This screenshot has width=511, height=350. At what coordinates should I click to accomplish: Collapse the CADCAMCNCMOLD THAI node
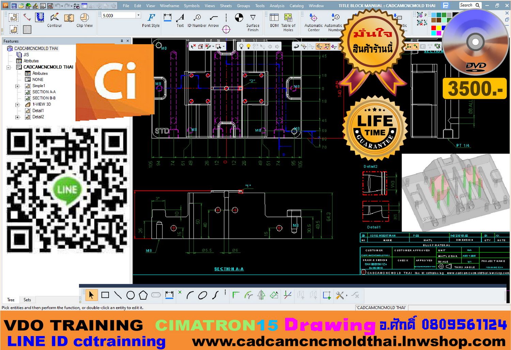click(9, 67)
